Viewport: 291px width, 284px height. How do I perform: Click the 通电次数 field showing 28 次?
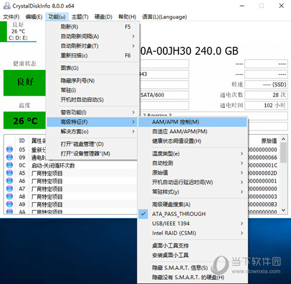pos(266,95)
